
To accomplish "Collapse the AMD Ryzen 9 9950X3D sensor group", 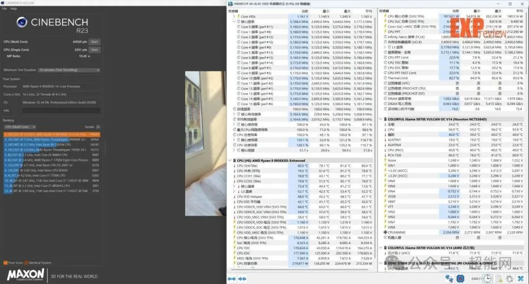I will 230,160.
